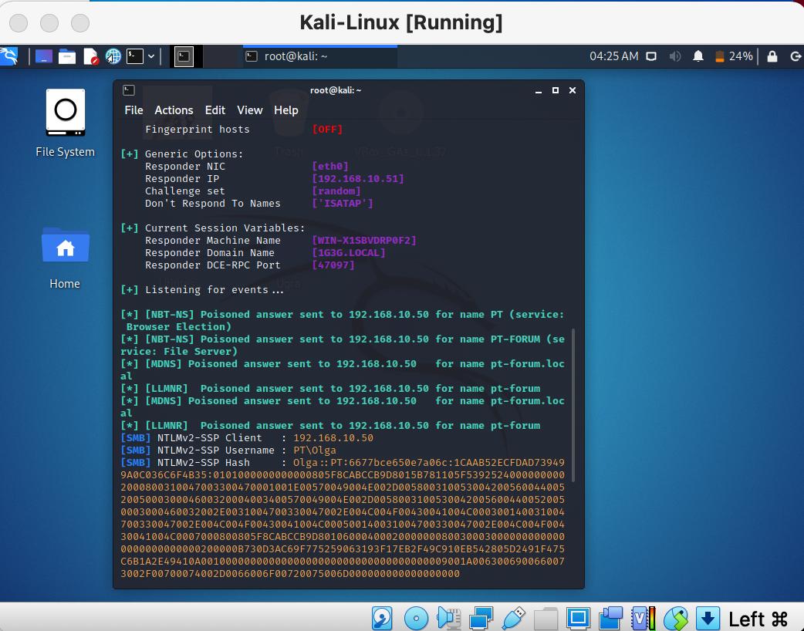
Task: Click the red close button of VM window
Action: (x=19, y=22)
